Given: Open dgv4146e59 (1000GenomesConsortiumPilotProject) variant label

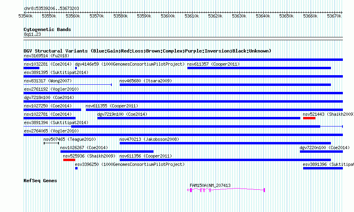Looking at the screenshot, I should pos(130,64).
